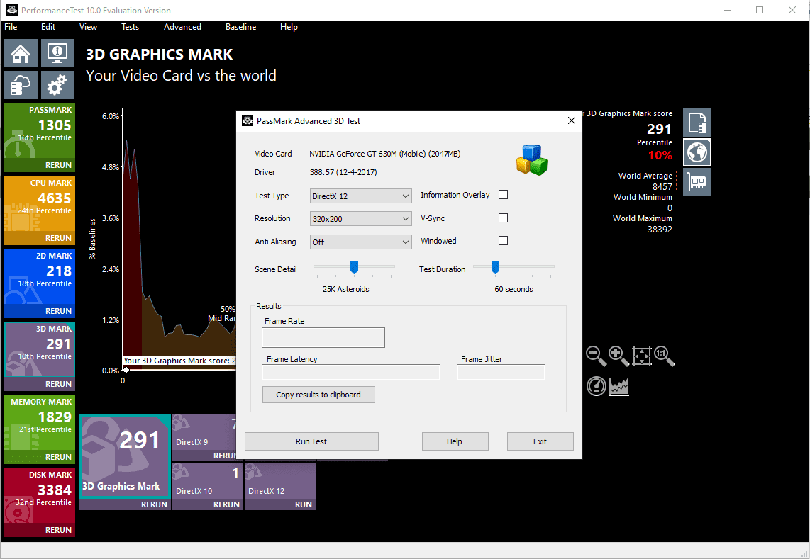This screenshot has width=810, height=559.
Task: Open the Help menu
Action: 289,27
